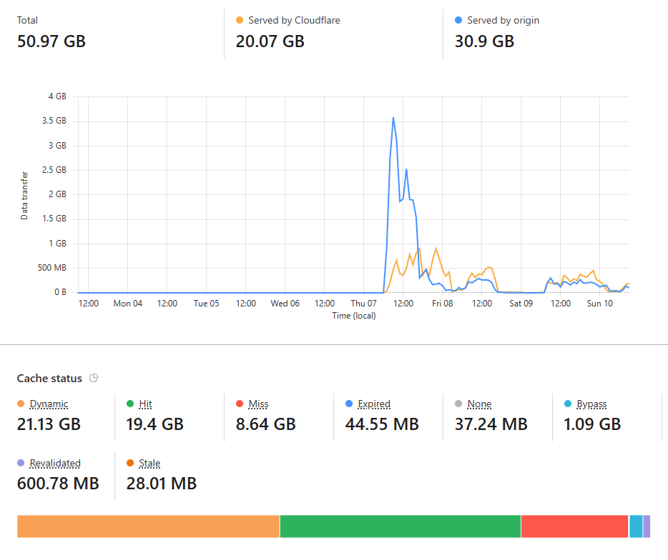Click the red Miss status dot
Screen dimensions: 668x560
pyautogui.click(x=240, y=404)
